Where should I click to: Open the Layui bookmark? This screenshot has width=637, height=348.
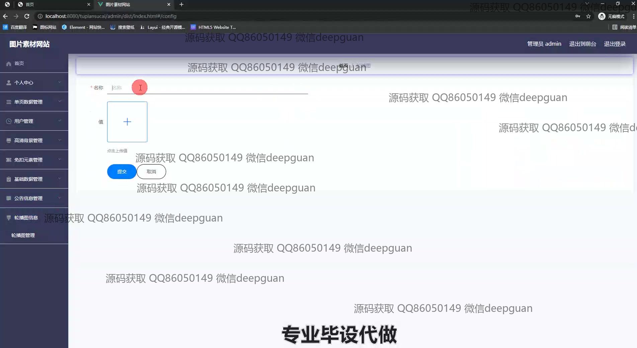(x=163, y=27)
